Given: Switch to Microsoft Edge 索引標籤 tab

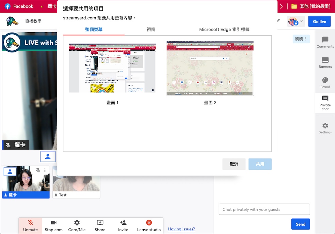Looking at the screenshot, I should (224, 30).
